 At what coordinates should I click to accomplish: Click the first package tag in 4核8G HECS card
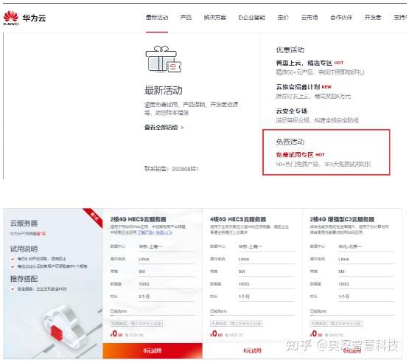tap(219, 324)
